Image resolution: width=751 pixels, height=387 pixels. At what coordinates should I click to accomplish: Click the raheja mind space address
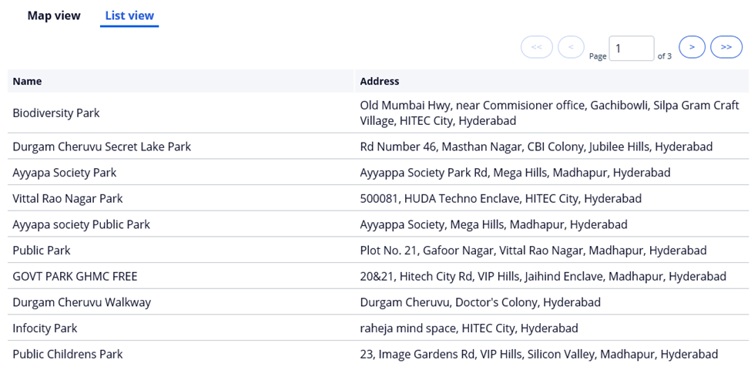(x=469, y=328)
